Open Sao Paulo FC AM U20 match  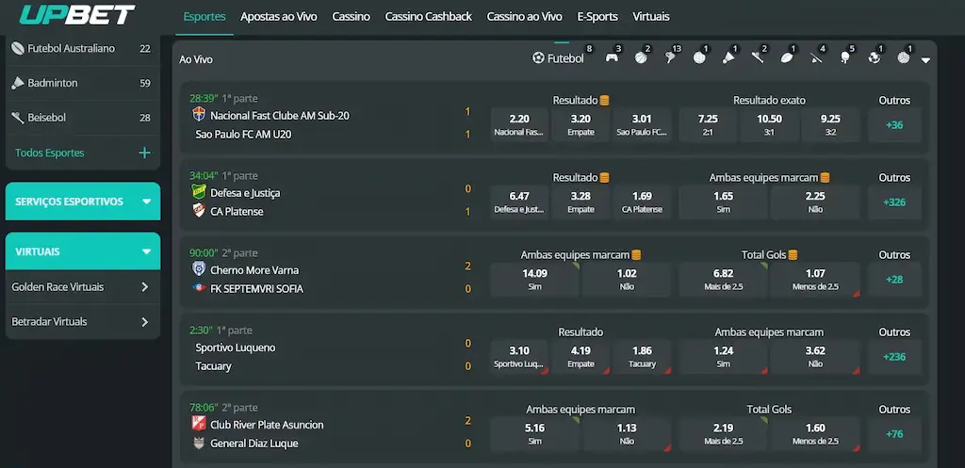pyautogui.click(x=243, y=134)
